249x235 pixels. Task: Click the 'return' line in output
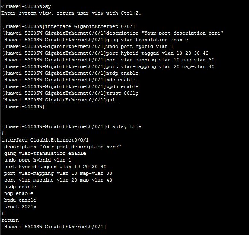pyautogui.click(x=10, y=220)
